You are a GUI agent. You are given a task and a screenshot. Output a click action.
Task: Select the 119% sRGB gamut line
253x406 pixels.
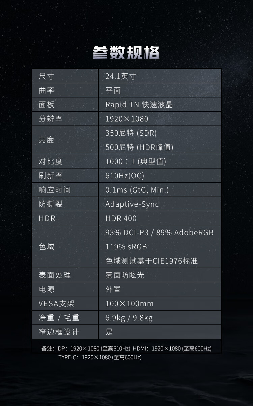coord(126,247)
